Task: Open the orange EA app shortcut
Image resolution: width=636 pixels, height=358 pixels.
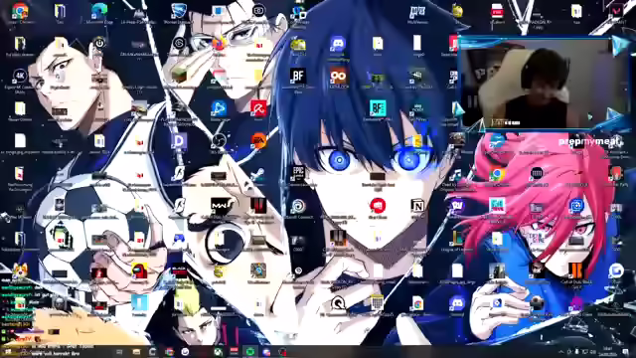Action: tap(258, 141)
